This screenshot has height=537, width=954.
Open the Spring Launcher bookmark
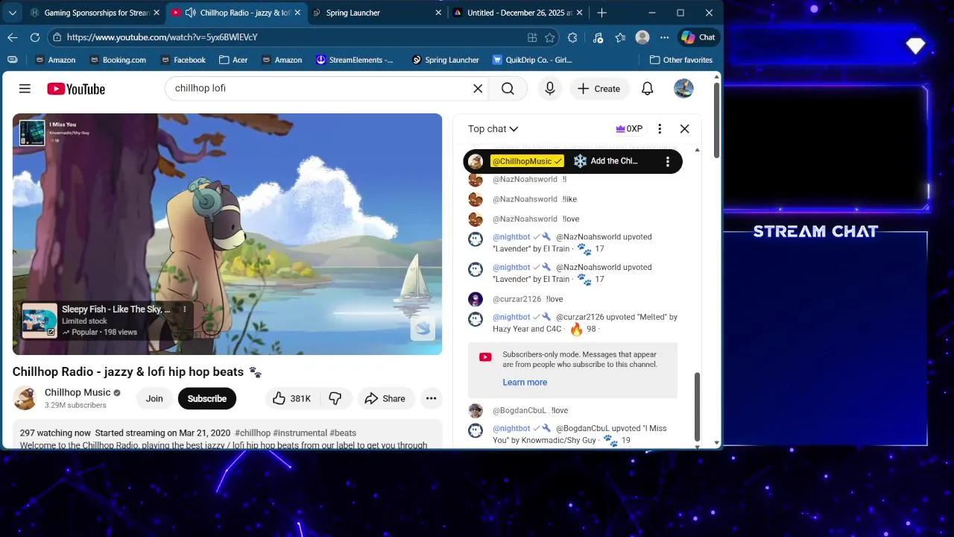tap(445, 60)
